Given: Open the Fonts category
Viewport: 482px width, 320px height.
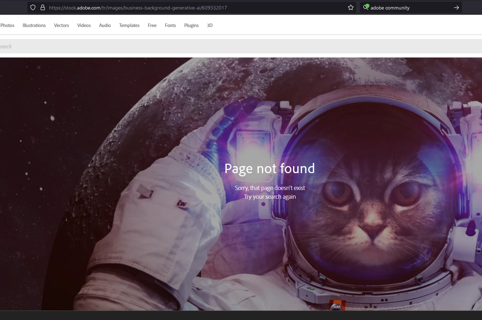Looking at the screenshot, I should (x=170, y=25).
